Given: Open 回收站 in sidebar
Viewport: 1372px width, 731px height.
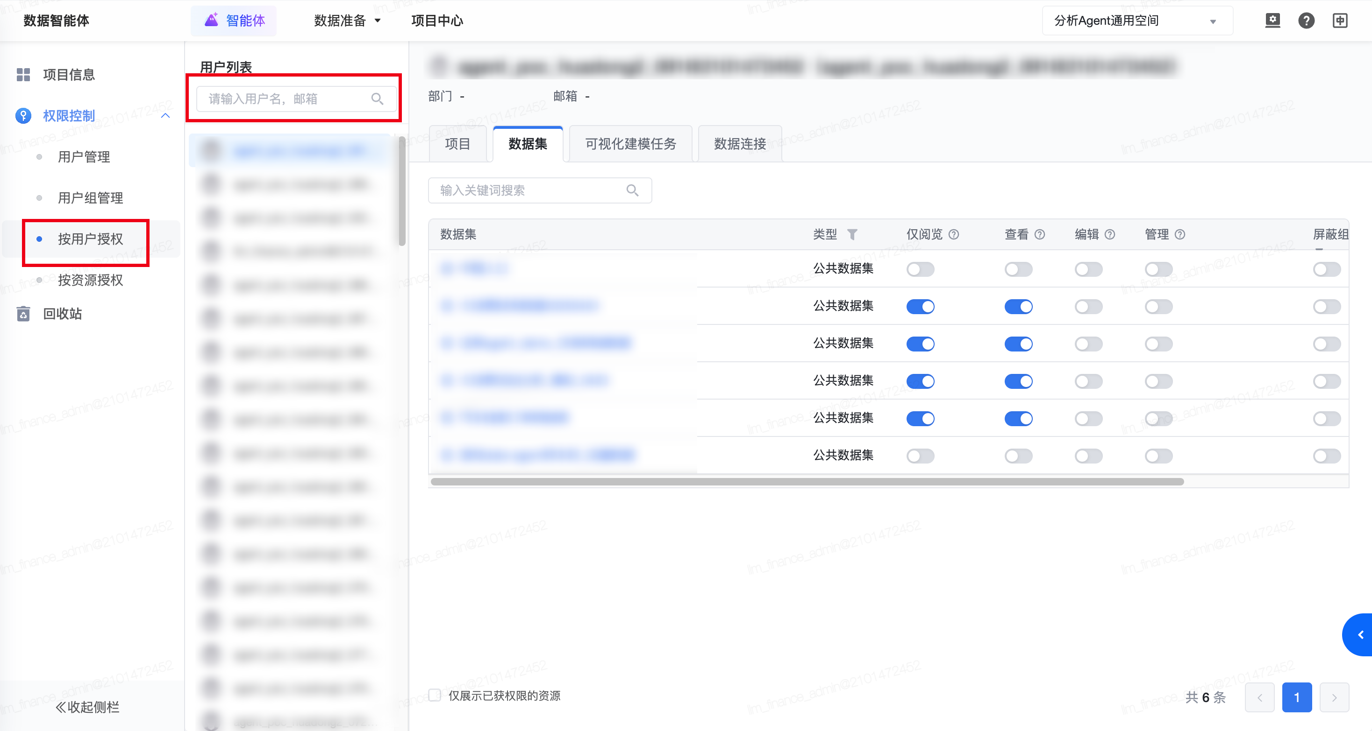Looking at the screenshot, I should coord(62,314).
